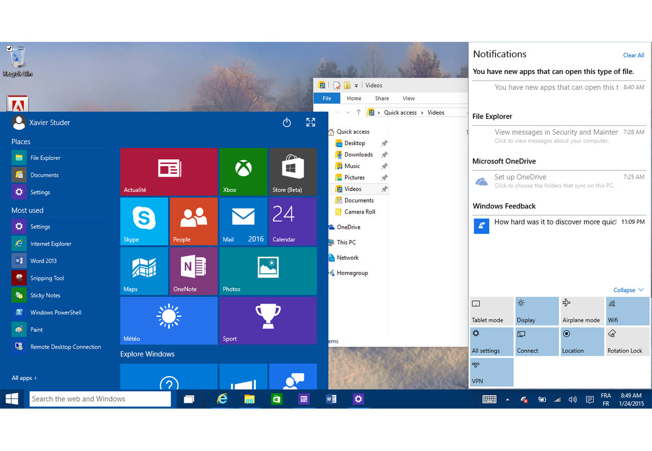Open the Calendar tile
This screenshot has height=451, width=652.
(293, 221)
